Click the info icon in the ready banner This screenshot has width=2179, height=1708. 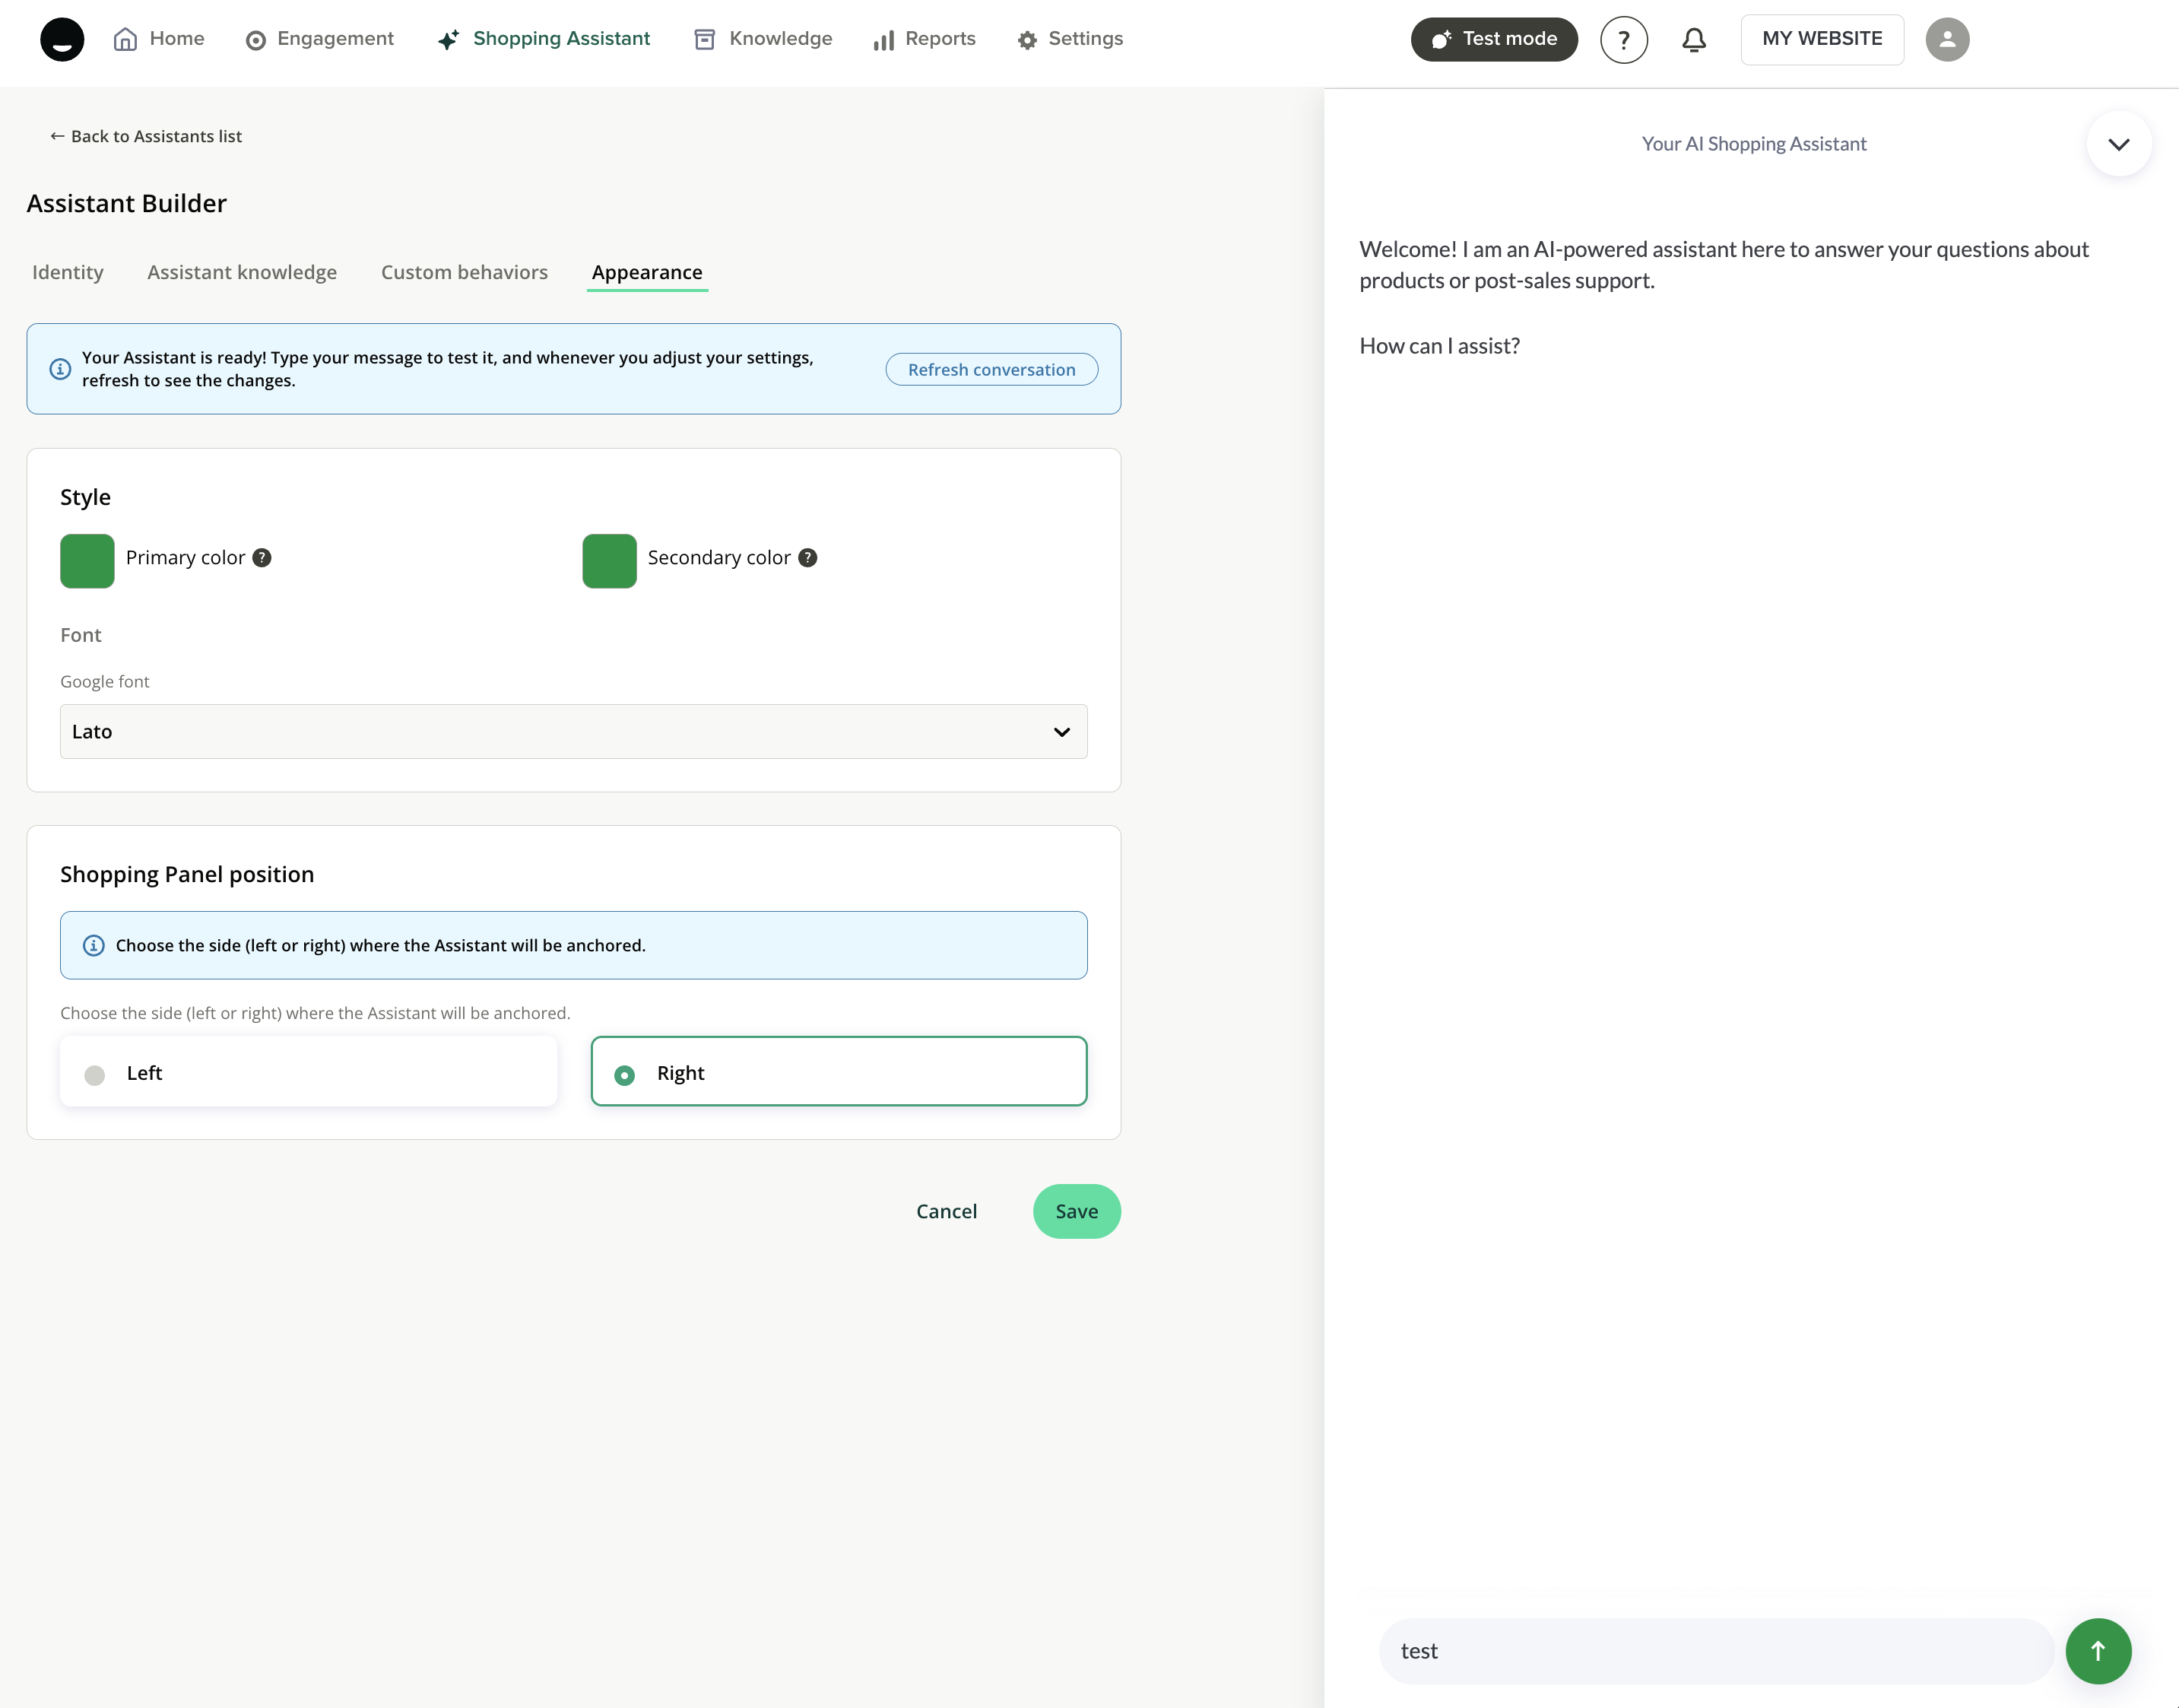coord(61,369)
